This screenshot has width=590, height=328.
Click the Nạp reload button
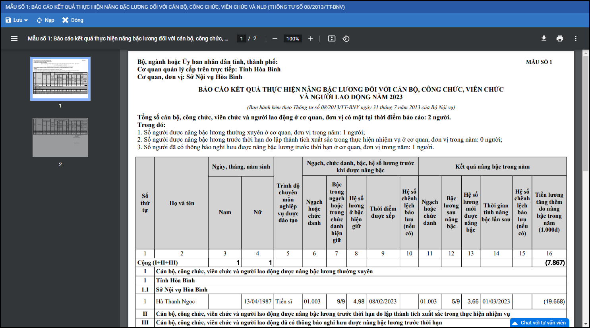coord(45,20)
